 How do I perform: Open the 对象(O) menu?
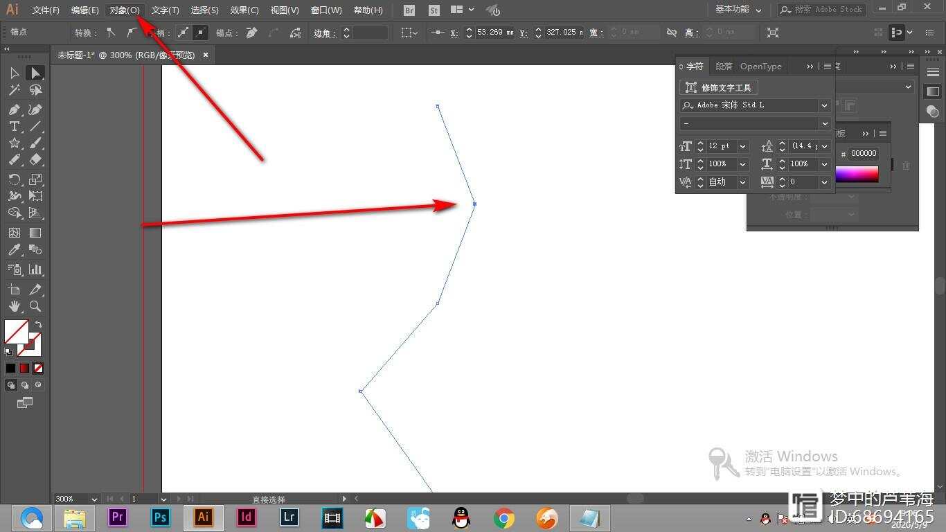[125, 10]
